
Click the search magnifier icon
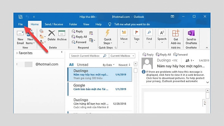point(105,56)
